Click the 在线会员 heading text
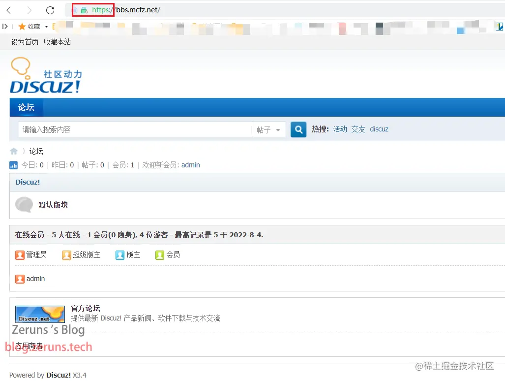The image size is (505, 382). pos(30,235)
